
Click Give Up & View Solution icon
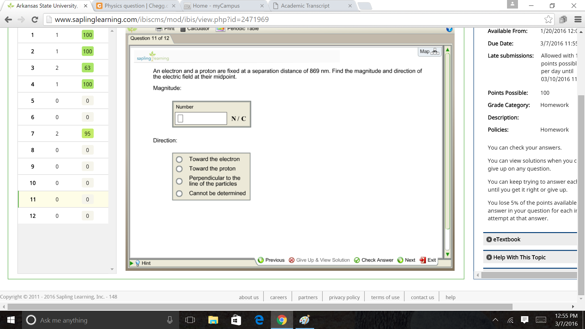(x=292, y=260)
